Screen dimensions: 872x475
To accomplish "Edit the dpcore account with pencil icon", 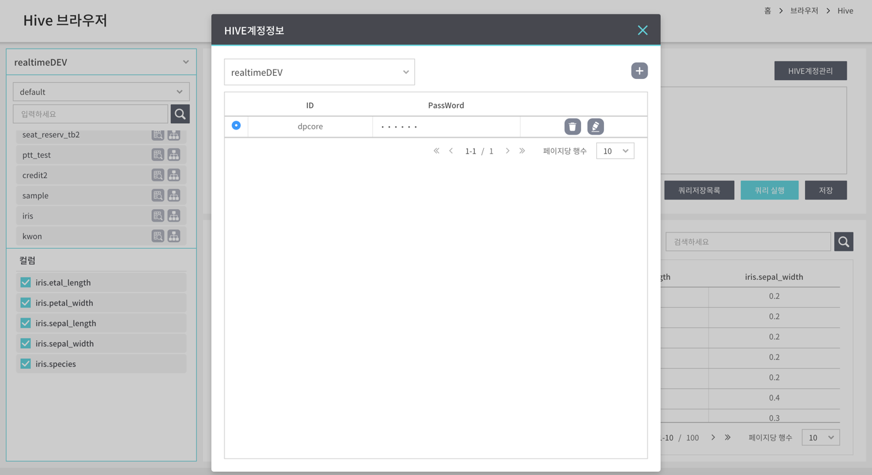I will [x=595, y=126].
